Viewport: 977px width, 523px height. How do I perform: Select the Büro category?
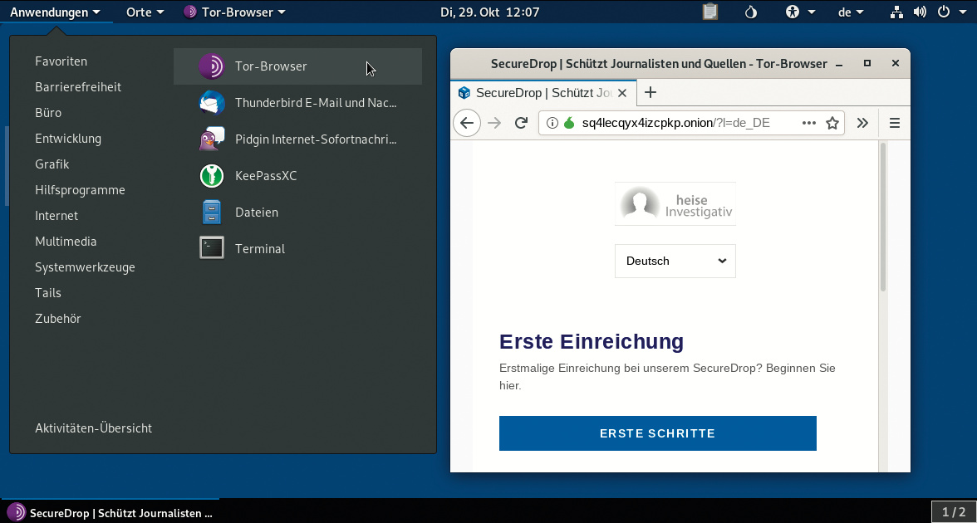point(48,113)
